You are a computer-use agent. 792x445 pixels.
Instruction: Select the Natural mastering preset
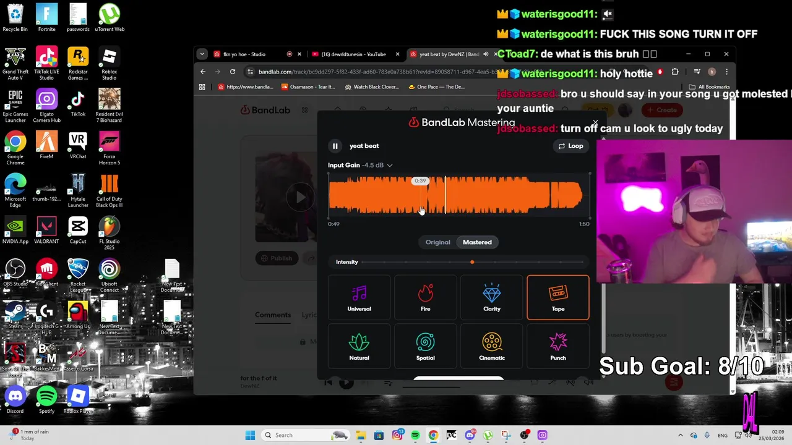click(x=359, y=347)
